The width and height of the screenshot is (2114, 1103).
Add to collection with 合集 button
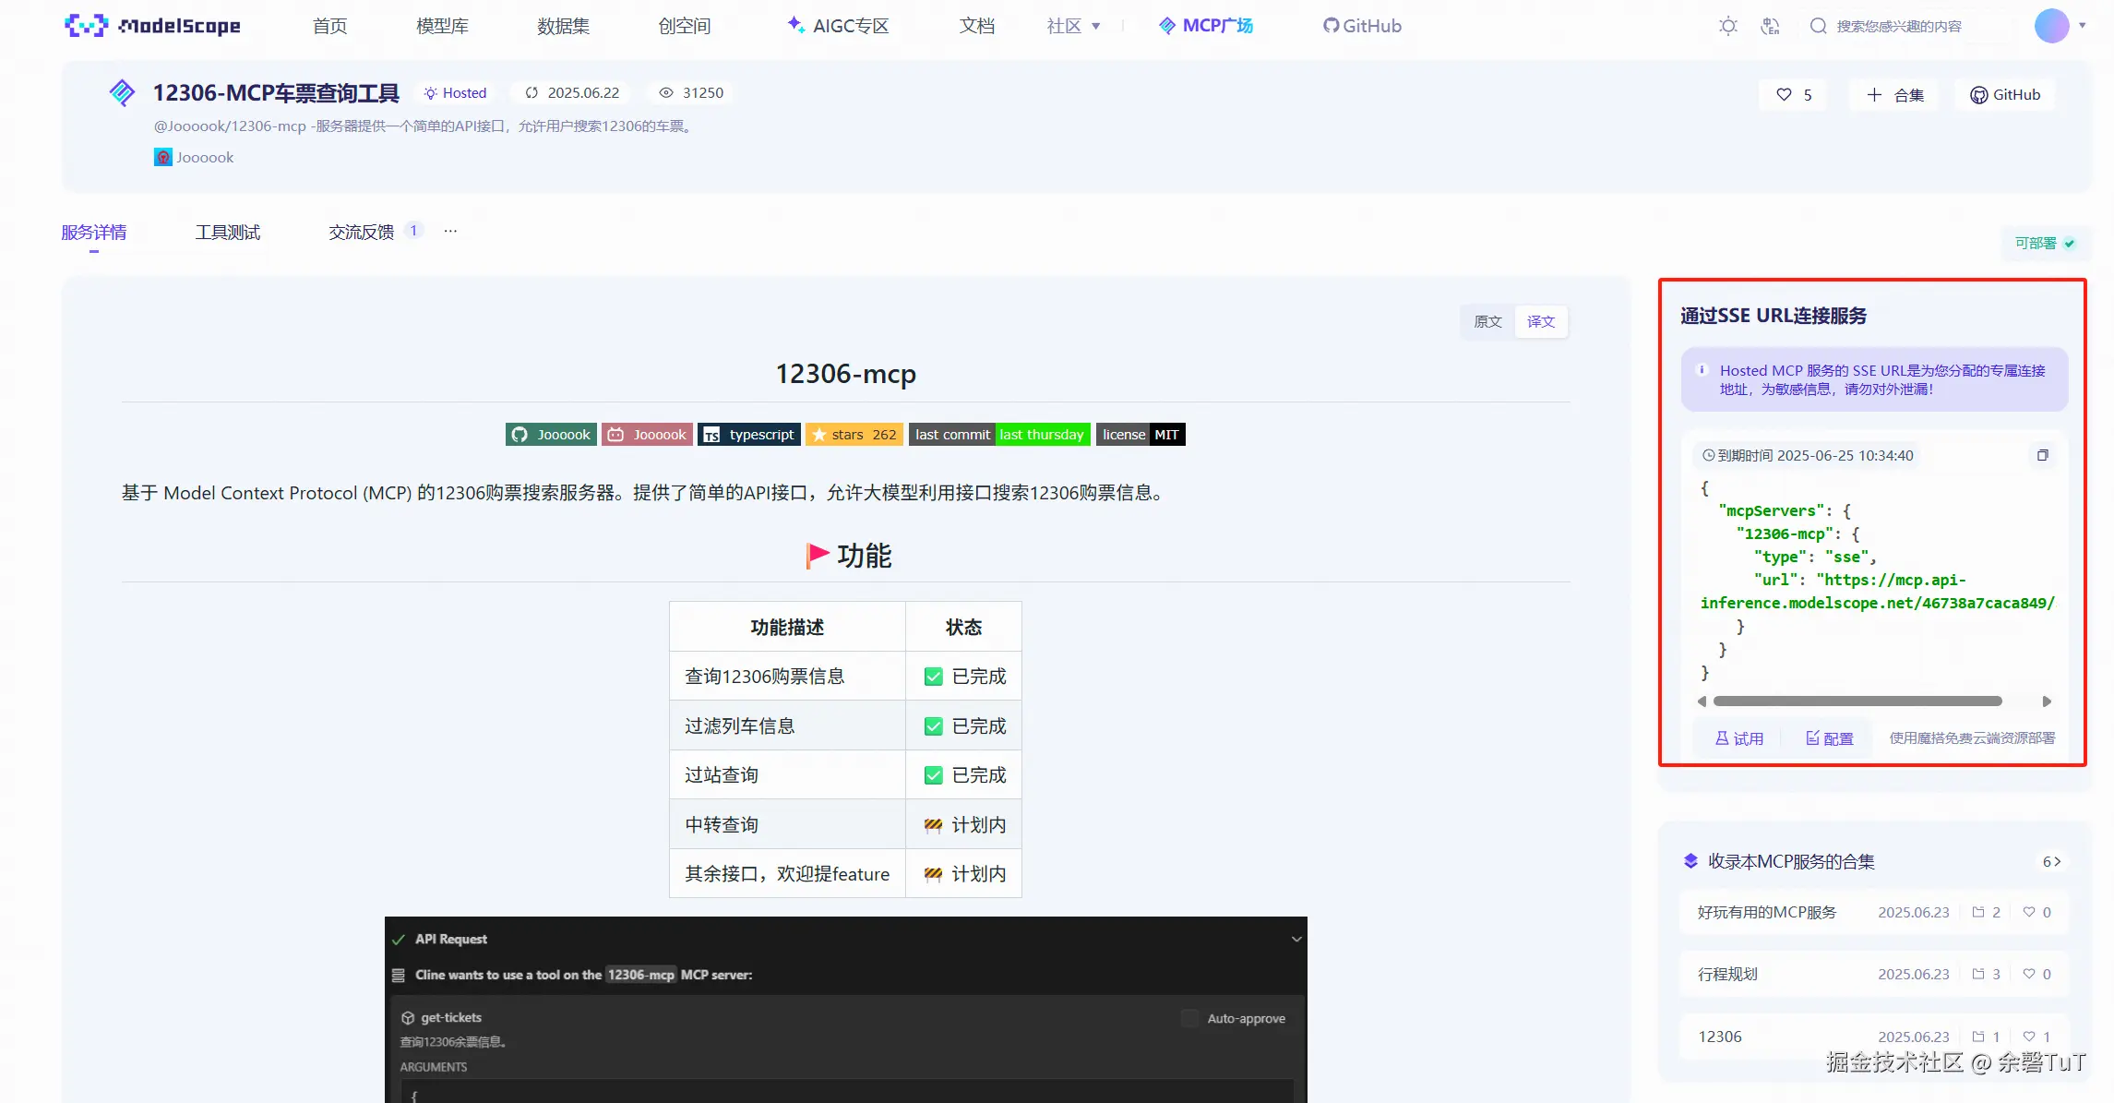click(1895, 94)
